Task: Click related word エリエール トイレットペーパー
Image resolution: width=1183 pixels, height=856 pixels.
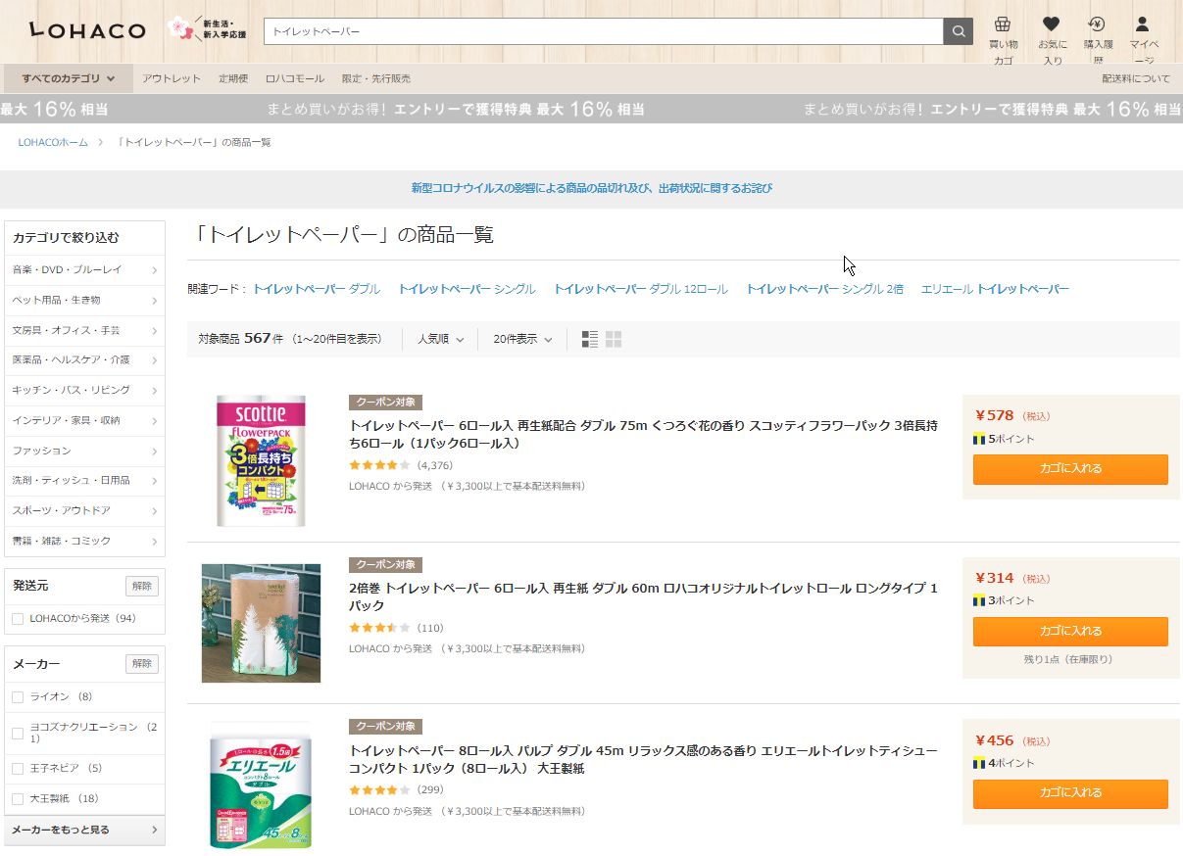Action: (995, 289)
